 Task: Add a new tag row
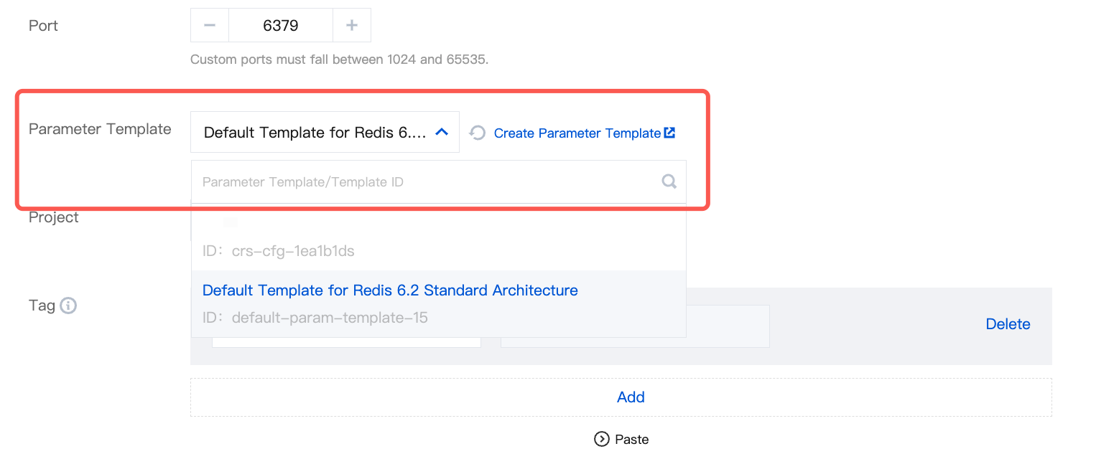[631, 397]
